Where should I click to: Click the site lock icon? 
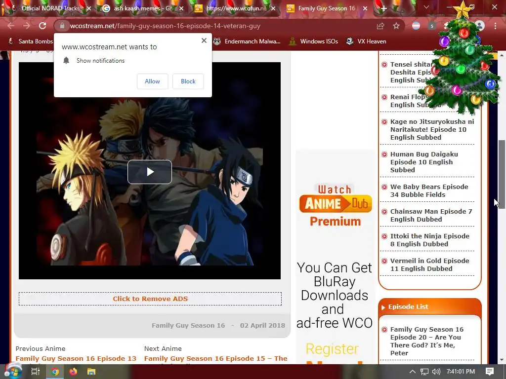click(62, 26)
